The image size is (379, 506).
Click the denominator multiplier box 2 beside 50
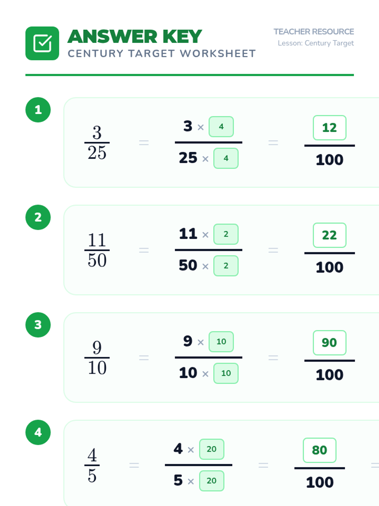(226, 266)
